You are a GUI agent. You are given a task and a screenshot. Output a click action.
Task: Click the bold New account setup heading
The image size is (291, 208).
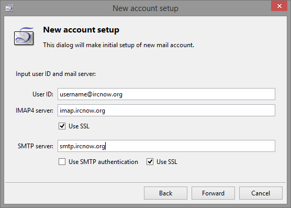(x=81, y=30)
